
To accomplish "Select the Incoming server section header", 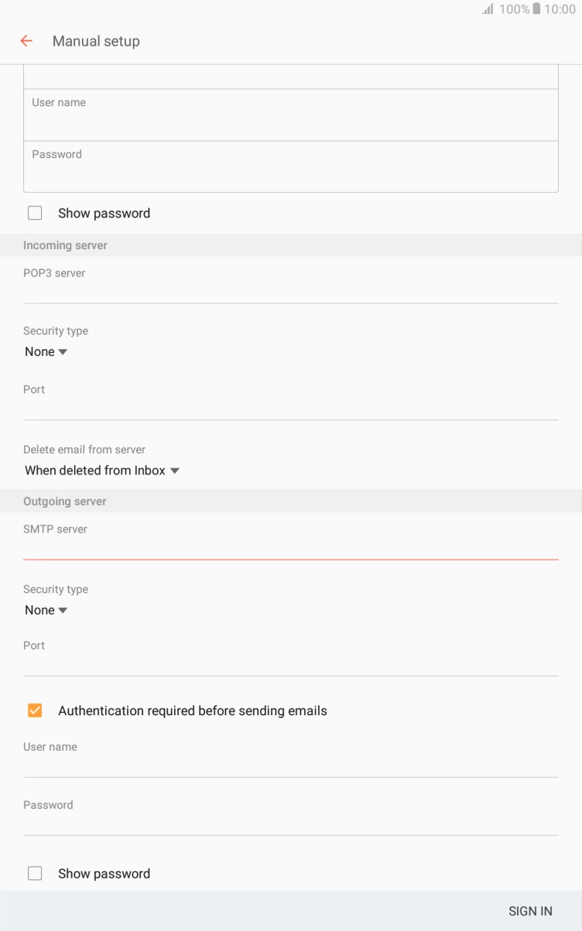I will [65, 245].
